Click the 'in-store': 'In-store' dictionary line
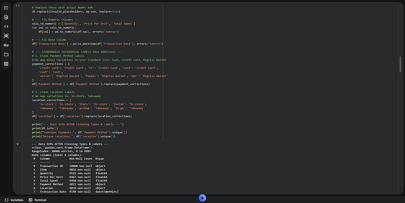Screen dimensions: 405x203 click(x=92, y=104)
